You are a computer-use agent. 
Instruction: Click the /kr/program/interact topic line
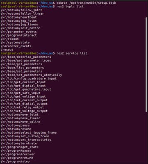point(19,35)
